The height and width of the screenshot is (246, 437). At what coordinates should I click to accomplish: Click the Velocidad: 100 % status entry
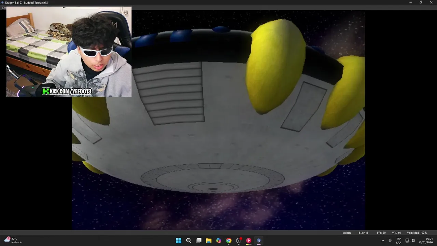click(417, 233)
